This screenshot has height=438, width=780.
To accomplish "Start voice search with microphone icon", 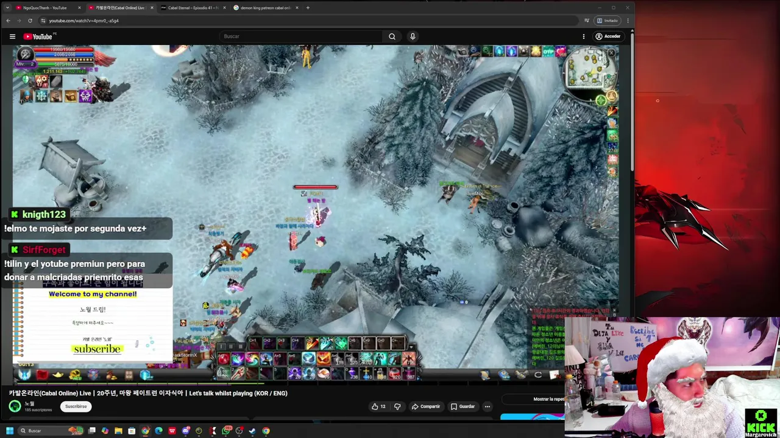I will [413, 36].
